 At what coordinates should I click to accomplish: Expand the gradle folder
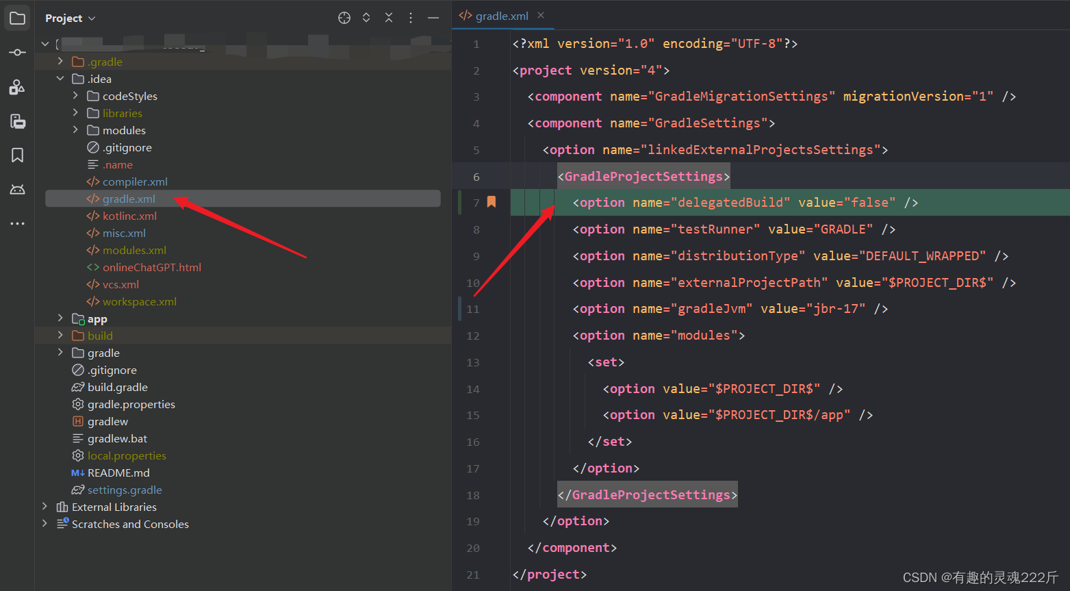pyautogui.click(x=60, y=353)
